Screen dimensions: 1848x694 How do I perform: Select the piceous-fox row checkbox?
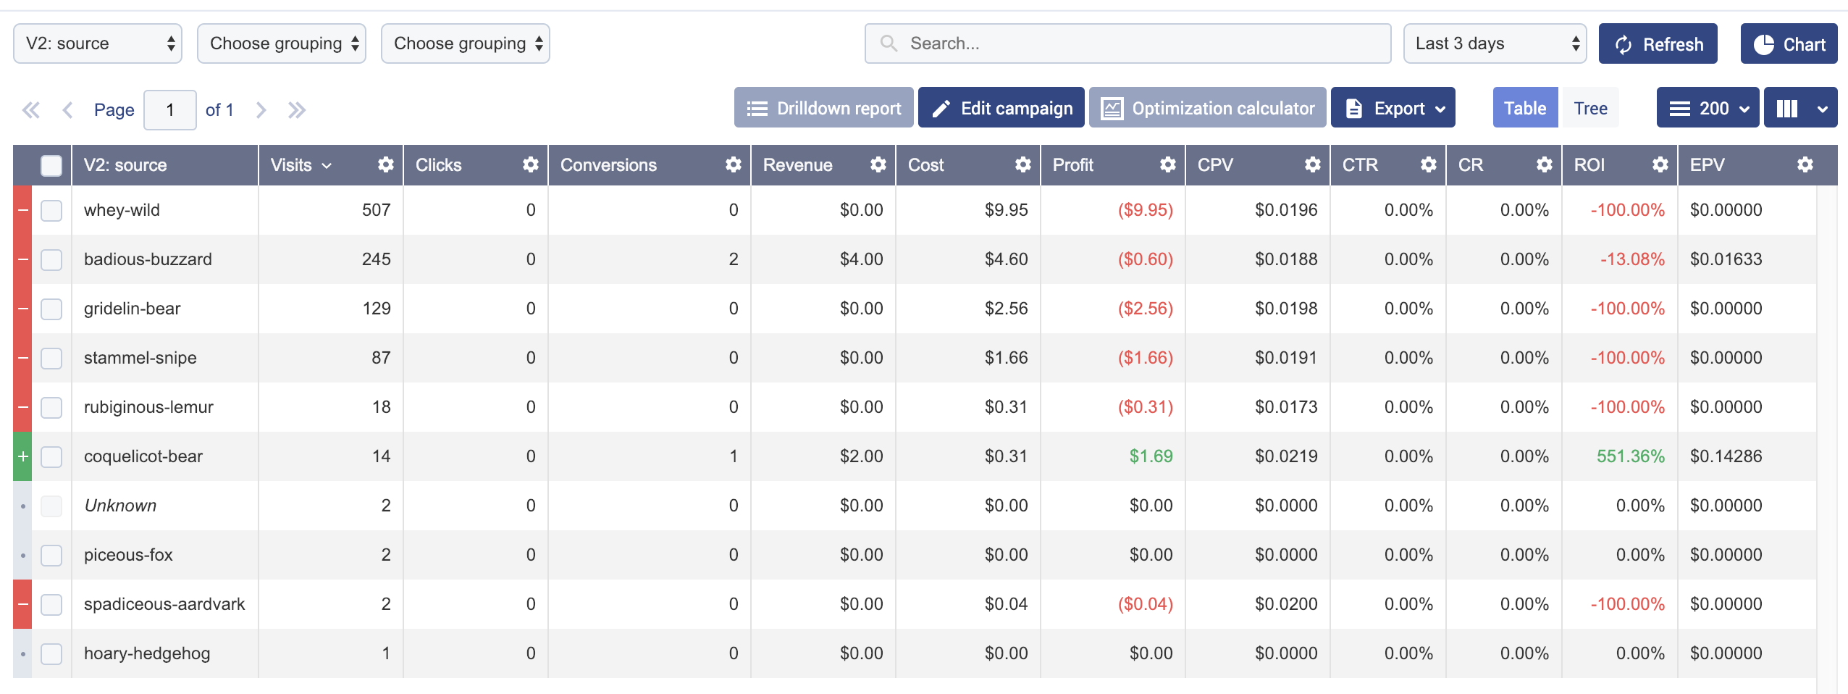pos(51,555)
